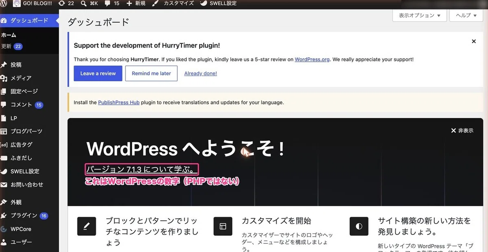Click the サイト構築の新しい方法を発見しましょう heading
The height and width of the screenshot is (252, 488).
tap(424, 227)
